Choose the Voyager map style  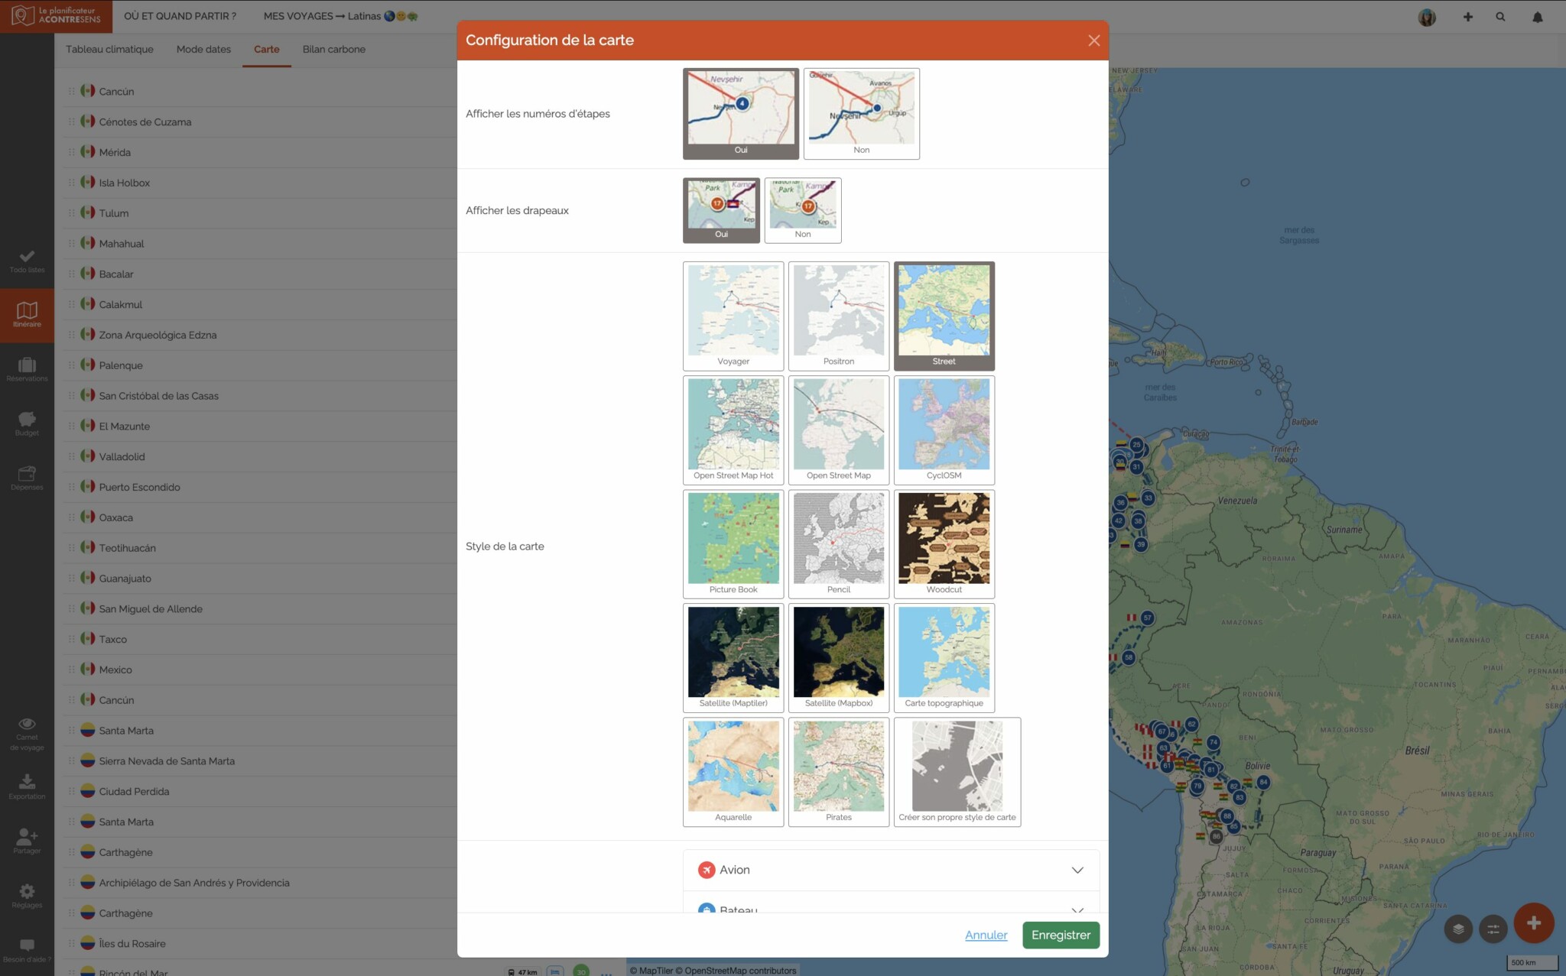pyautogui.click(x=733, y=316)
